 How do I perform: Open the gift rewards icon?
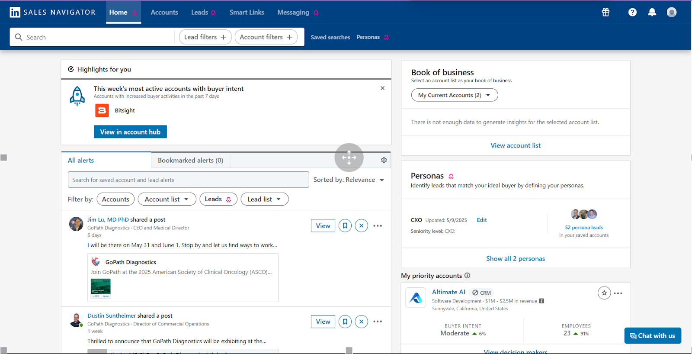pos(605,12)
